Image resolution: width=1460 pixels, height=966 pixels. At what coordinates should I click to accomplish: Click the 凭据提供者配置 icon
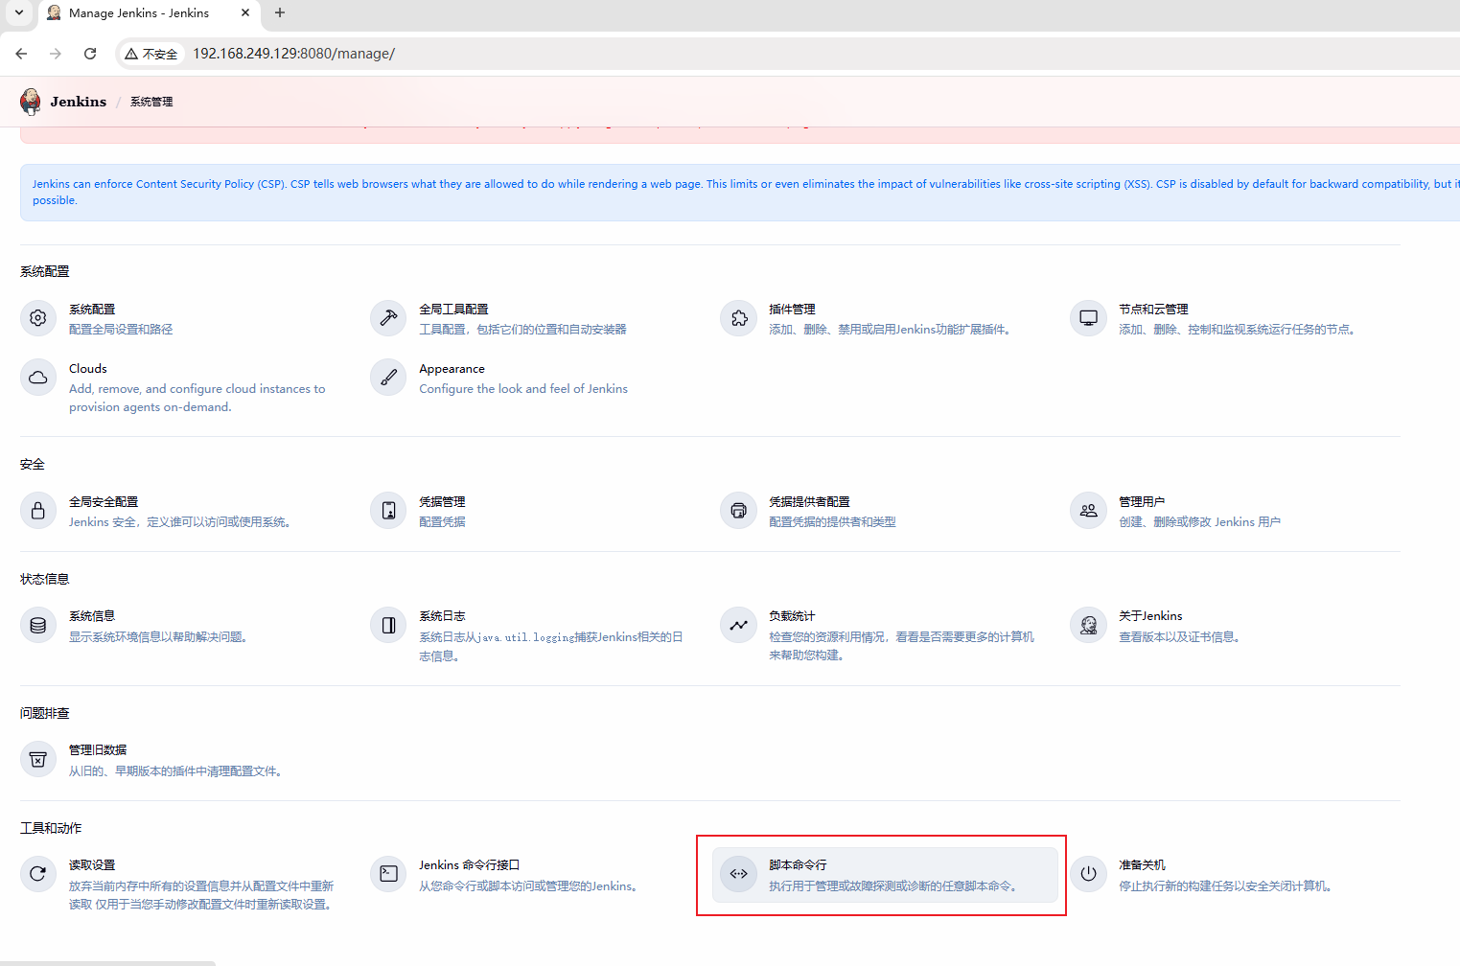tap(738, 511)
